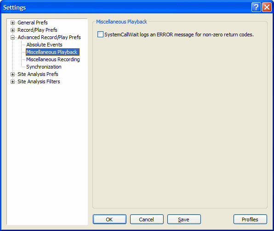
Task: Expand the Site Analysis Filters node
Action: click(12, 81)
